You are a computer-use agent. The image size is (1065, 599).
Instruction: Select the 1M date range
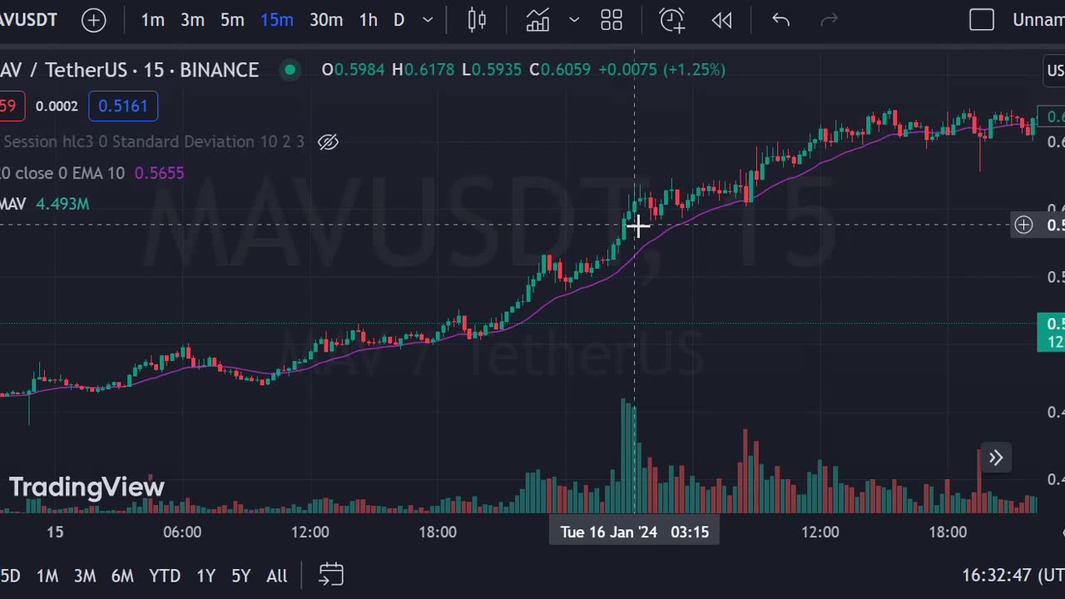point(47,576)
